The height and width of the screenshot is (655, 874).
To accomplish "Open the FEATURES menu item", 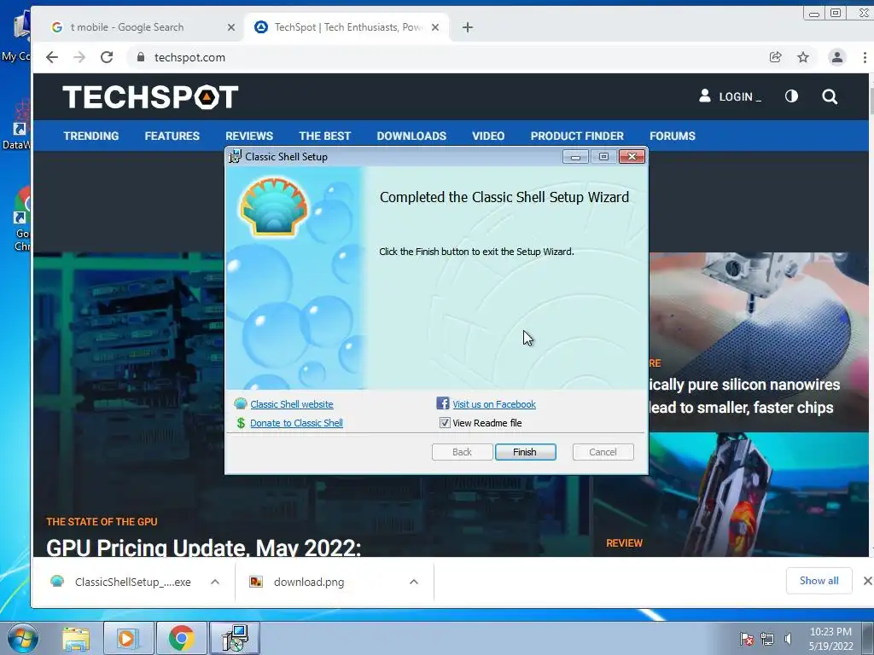I will click(172, 136).
